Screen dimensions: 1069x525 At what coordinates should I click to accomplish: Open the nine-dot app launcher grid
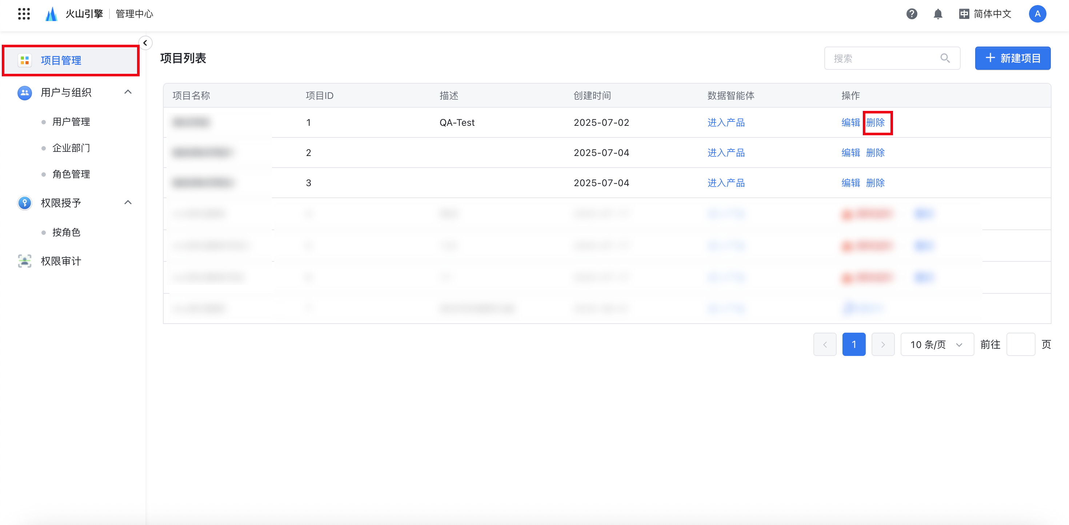[24, 14]
